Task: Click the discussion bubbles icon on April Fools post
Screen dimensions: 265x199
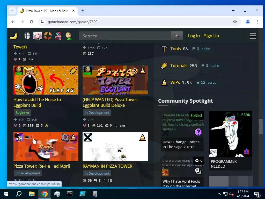Action: coord(198,171)
